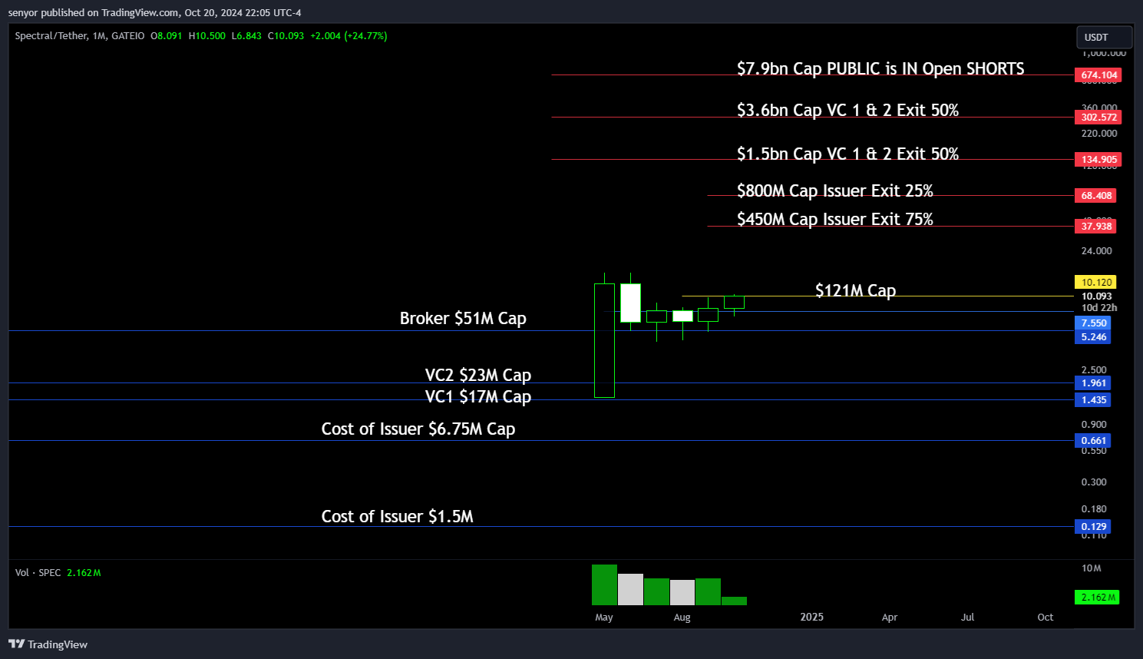Select the 'Broker $51M Cap' annotation
This screenshot has width=1143, height=659.
tap(463, 319)
